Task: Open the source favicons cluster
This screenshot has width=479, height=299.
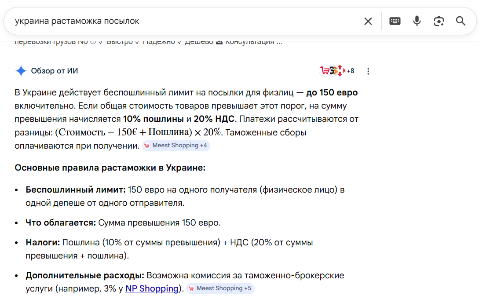Action: [x=331, y=71]
